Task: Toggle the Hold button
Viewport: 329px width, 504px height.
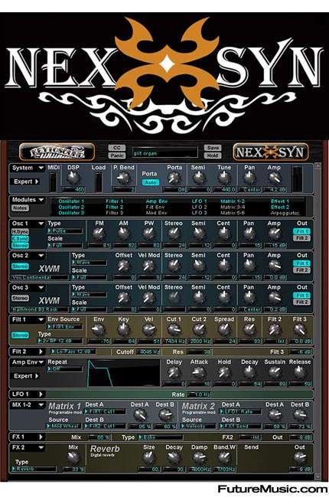Action: tap(213, 155)
